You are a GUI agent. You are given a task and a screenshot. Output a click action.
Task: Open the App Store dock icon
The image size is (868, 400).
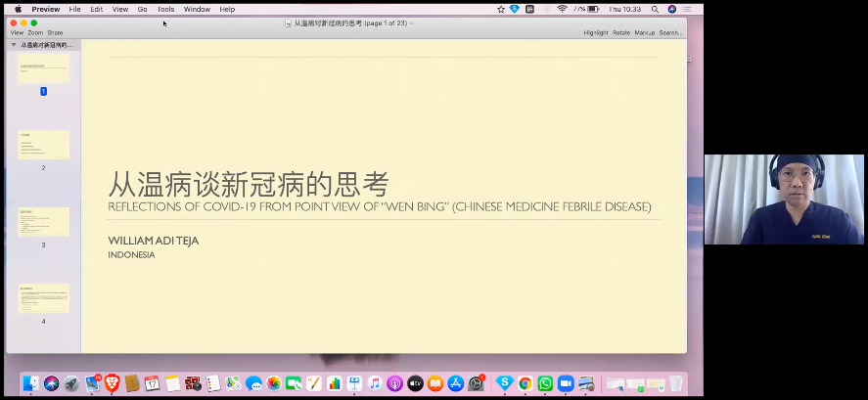(x=454, y=383)
